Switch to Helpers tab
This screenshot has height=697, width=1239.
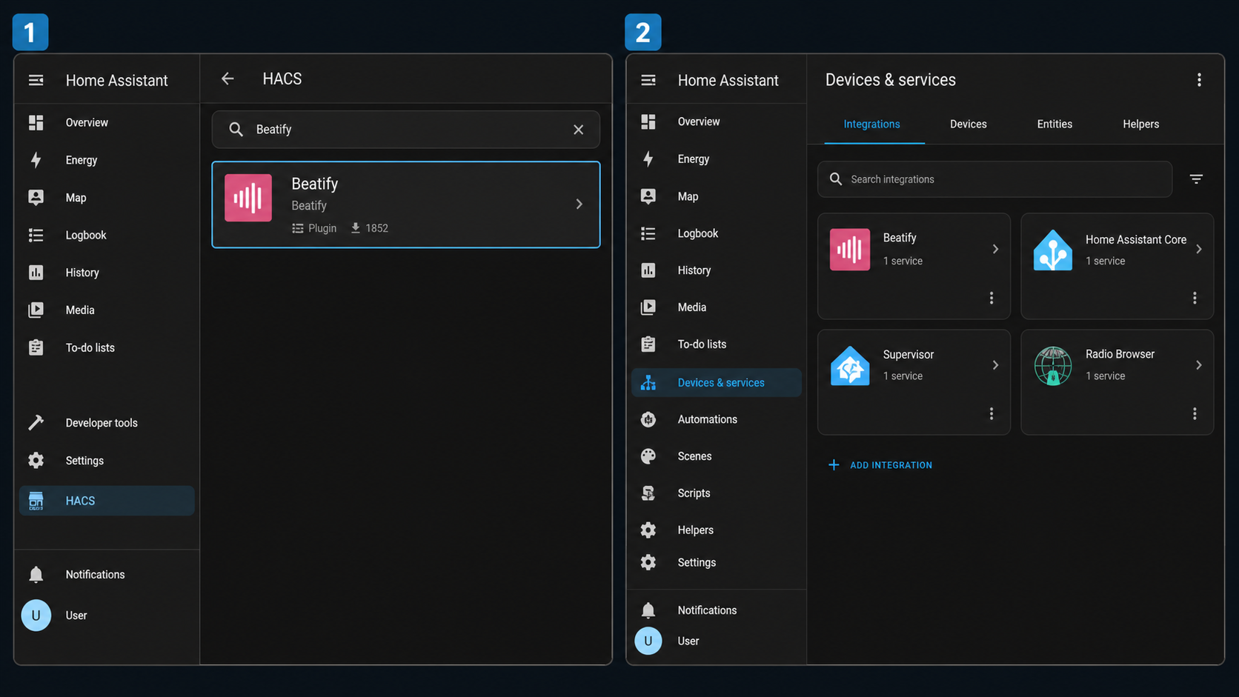(1140, 124)
